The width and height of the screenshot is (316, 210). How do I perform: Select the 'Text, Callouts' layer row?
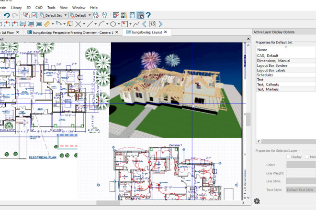click(286, 84)
